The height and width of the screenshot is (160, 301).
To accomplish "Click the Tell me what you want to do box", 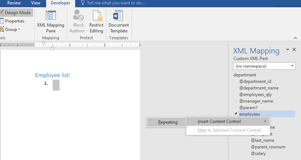I will pyautogui.click(x=115, y=3).
